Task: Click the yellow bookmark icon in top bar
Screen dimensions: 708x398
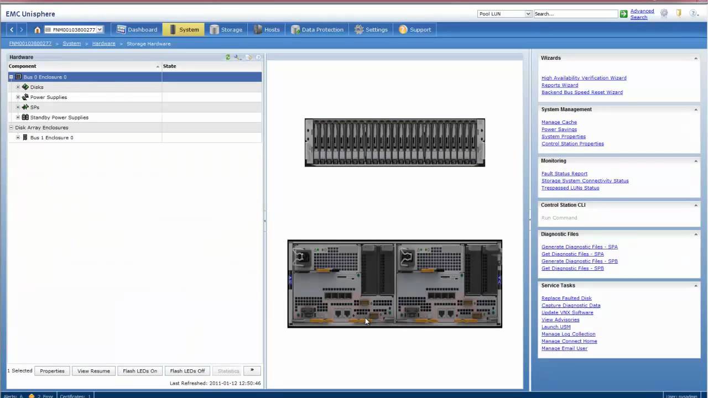Action: 679,13
